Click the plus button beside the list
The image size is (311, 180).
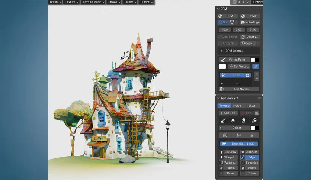(257, 74)
